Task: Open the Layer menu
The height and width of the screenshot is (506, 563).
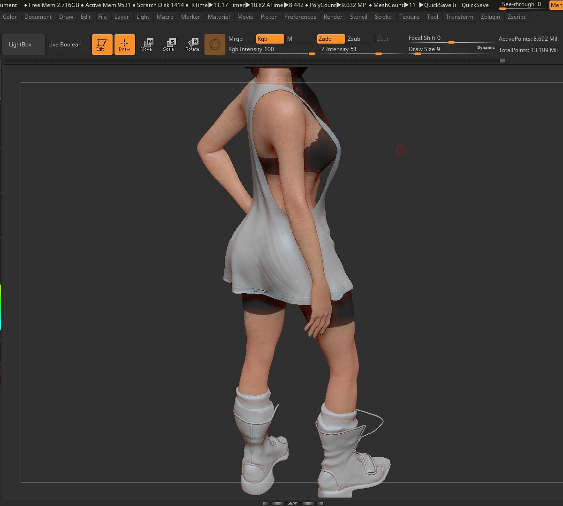Action: 122,16
